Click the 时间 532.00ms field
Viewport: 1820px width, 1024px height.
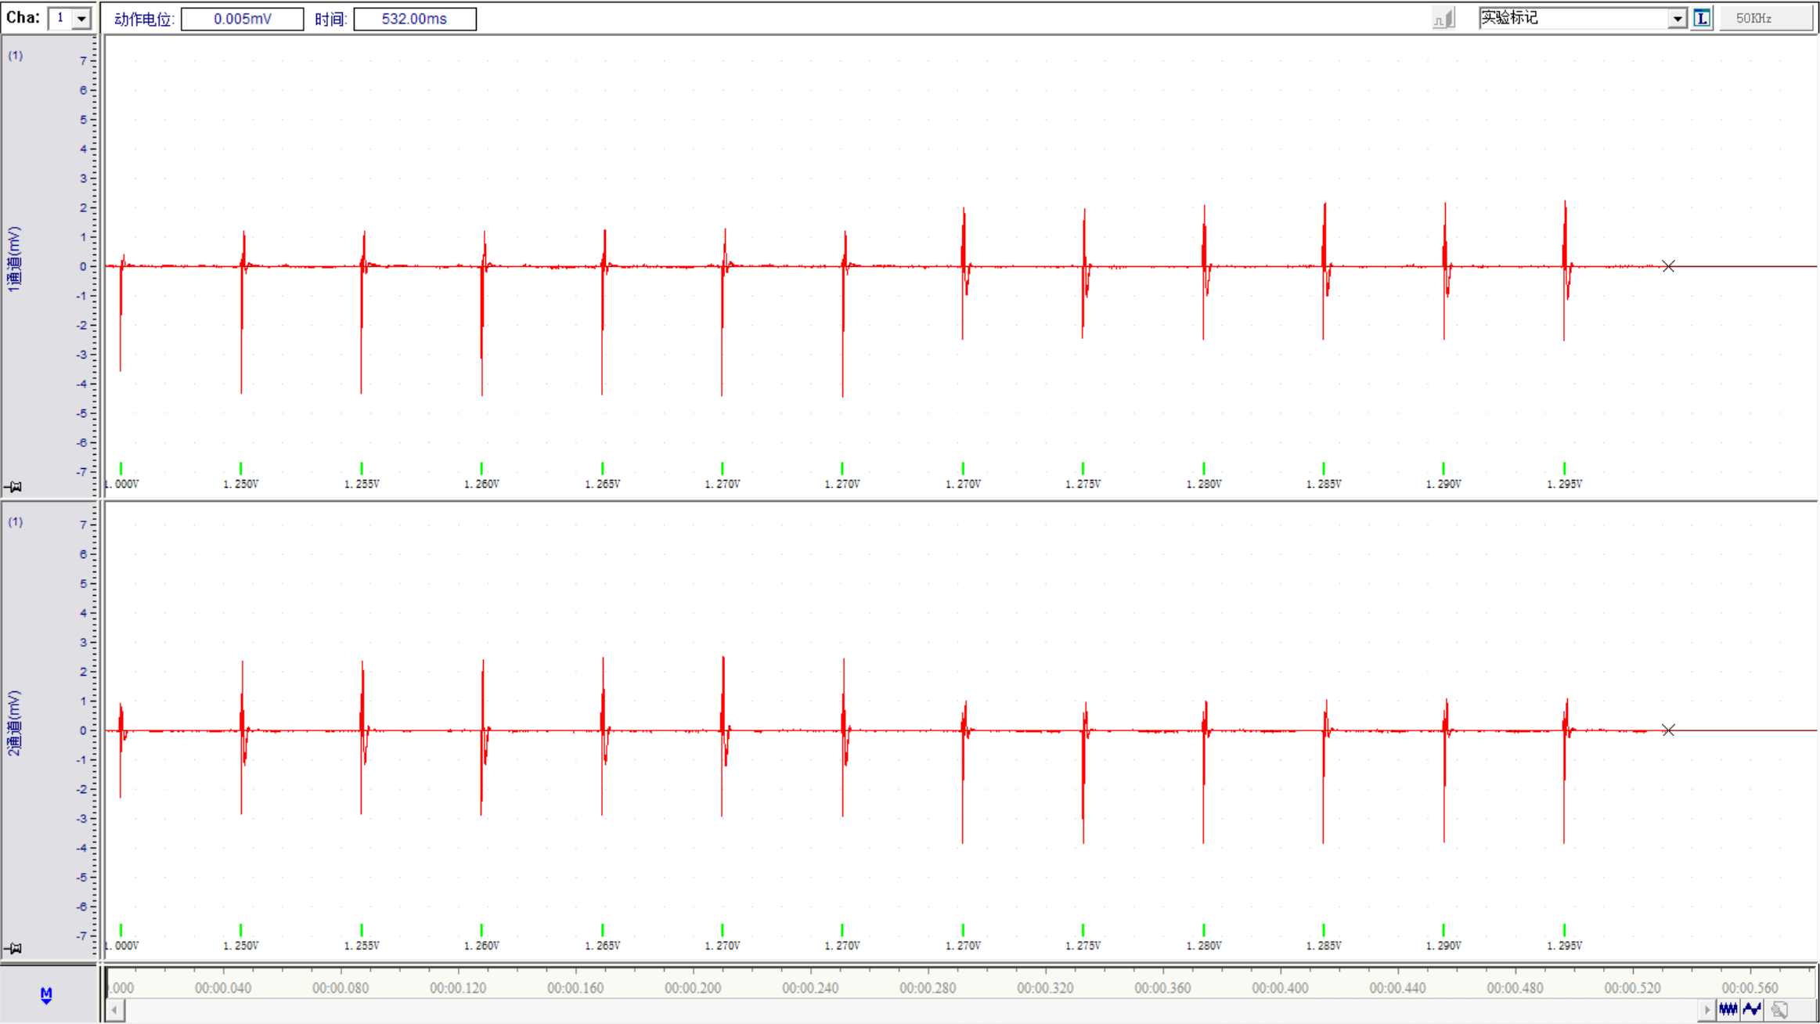pos(414,19)
